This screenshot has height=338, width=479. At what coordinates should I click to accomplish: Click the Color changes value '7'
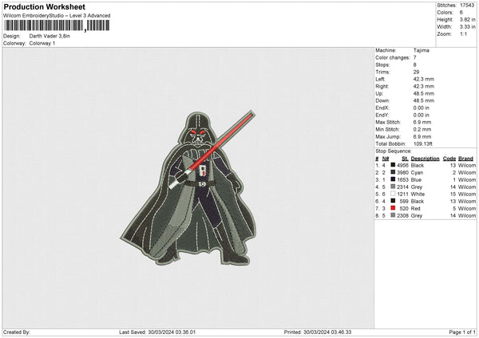(415, 57)
